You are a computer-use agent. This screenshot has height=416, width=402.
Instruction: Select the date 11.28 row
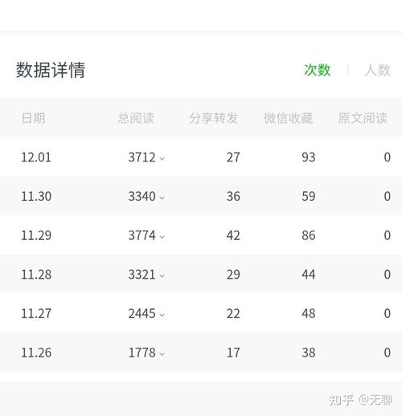(x=201, y=274)
